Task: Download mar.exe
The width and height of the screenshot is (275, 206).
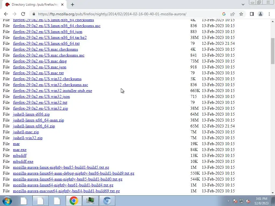Action: point(20,150)
